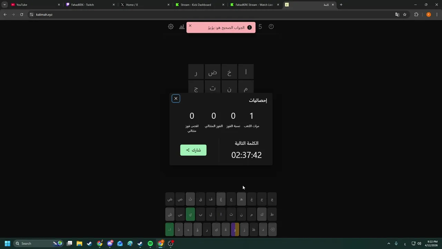This screenshot has height=249, width=442.
Task: Open the Chrome profile avatar
Action: [429, 15]
